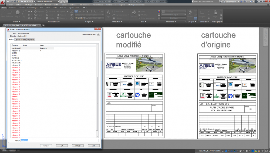Click the object color wheel swatch

pyautogui.click(x=159, y=11)
